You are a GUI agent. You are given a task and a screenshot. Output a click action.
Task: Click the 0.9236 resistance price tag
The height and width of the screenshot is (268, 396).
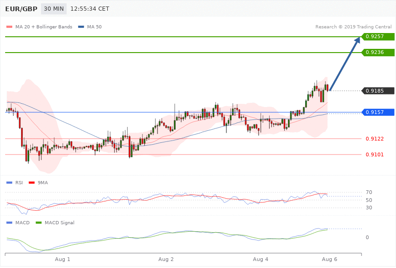[x=378, y=53]
